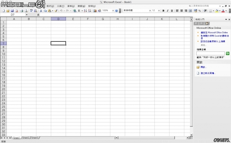Viewport: 231px width, 143px height.
Task: Insert a hyperlink with the globe icon
Action: (75, 11)
